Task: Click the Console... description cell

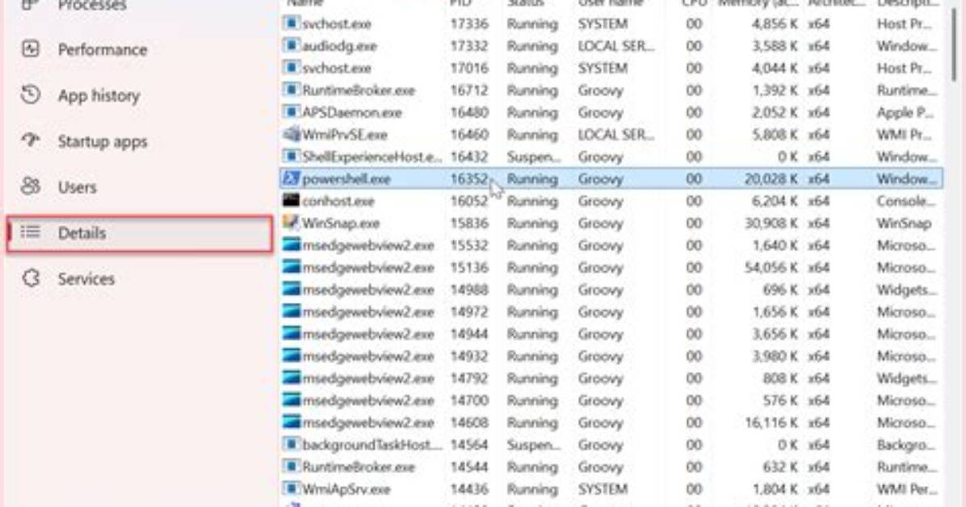Action: (906, 202)
